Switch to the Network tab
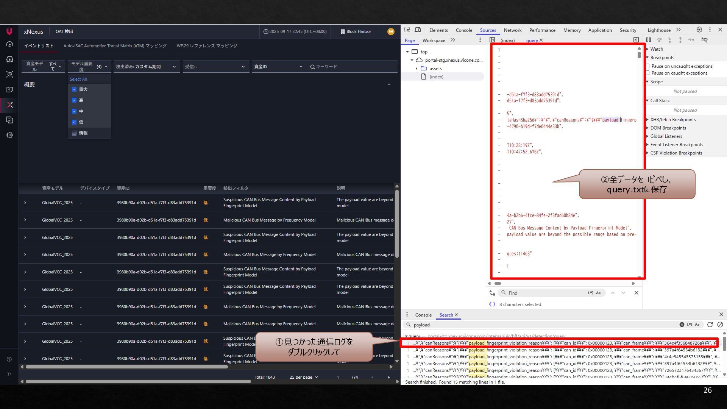Viewport: 727px width, 409px height. click(x=512, y=30)
